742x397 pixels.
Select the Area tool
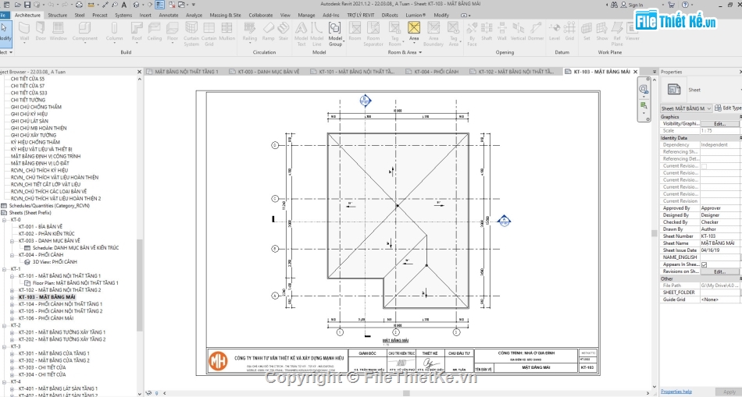pos(414,31)
